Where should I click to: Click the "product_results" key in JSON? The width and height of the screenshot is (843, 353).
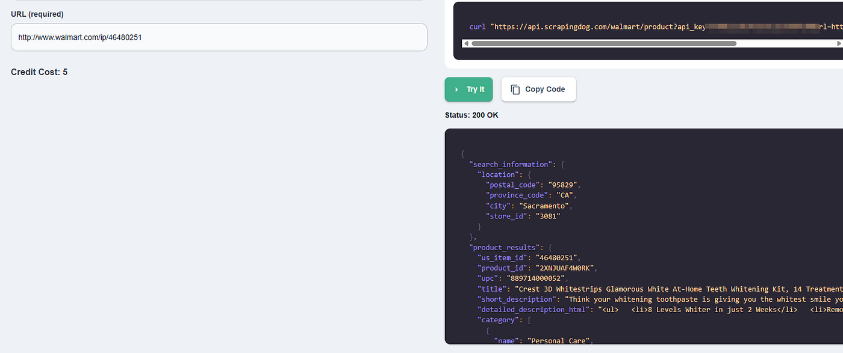(506, 247)
